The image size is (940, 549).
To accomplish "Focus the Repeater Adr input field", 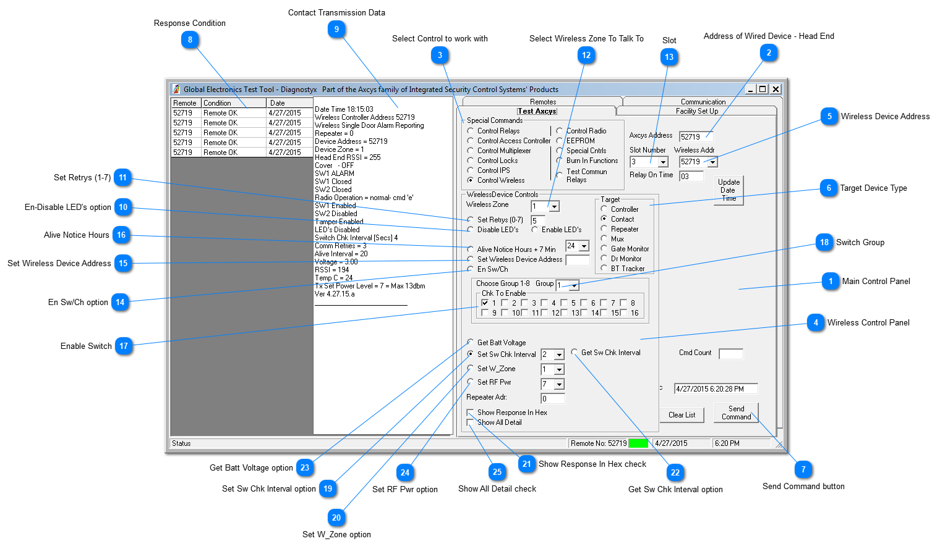I will pos(552,398).
